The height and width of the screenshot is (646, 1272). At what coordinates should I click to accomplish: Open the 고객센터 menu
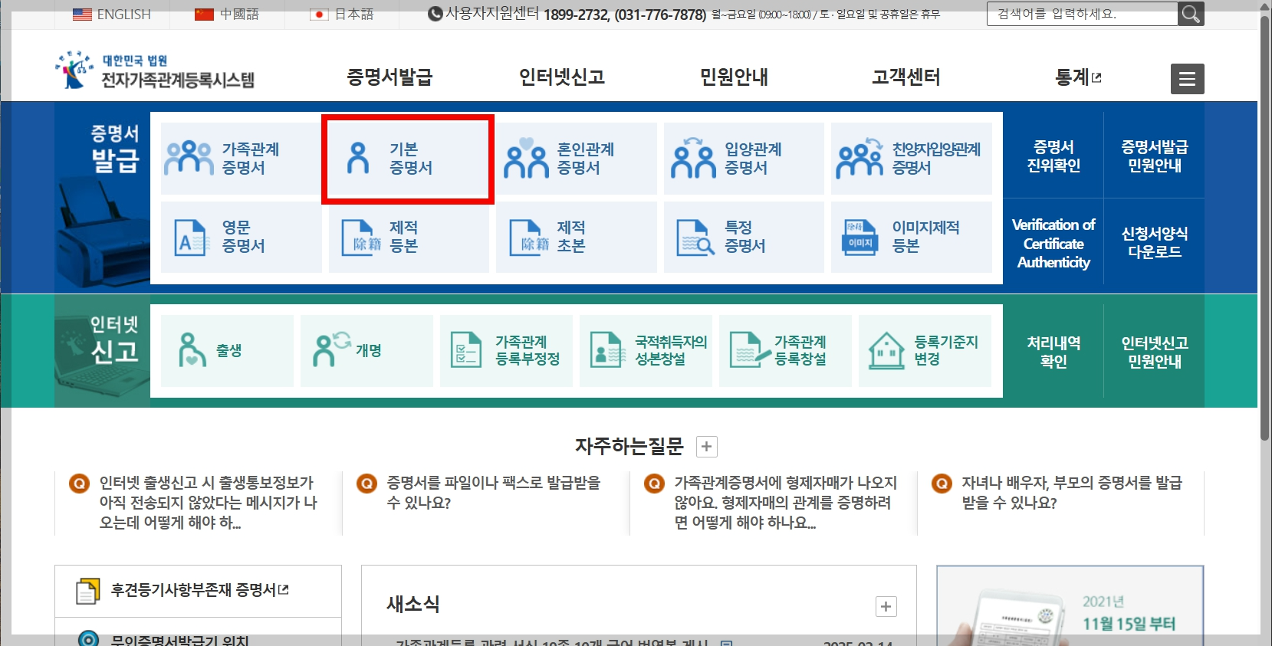[x=906, y=77]
